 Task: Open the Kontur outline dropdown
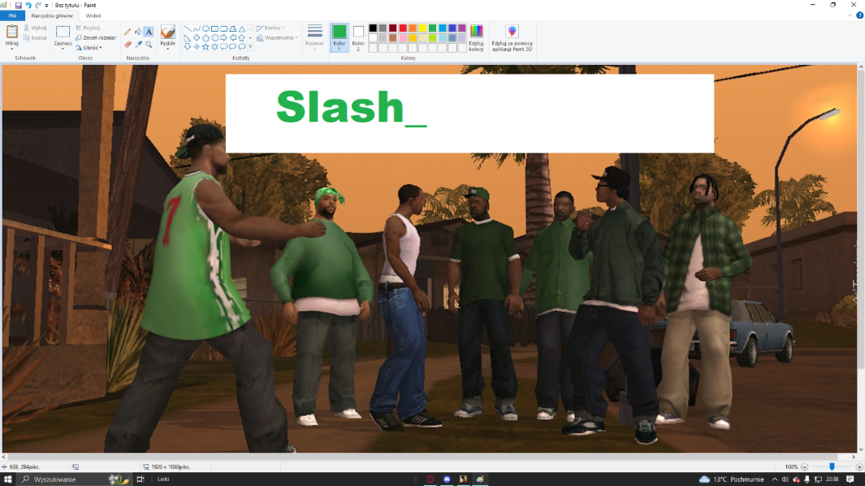(x=271, y=28)
